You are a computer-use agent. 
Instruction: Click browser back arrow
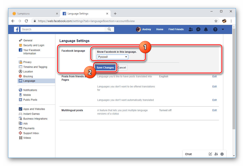point(13,21)
